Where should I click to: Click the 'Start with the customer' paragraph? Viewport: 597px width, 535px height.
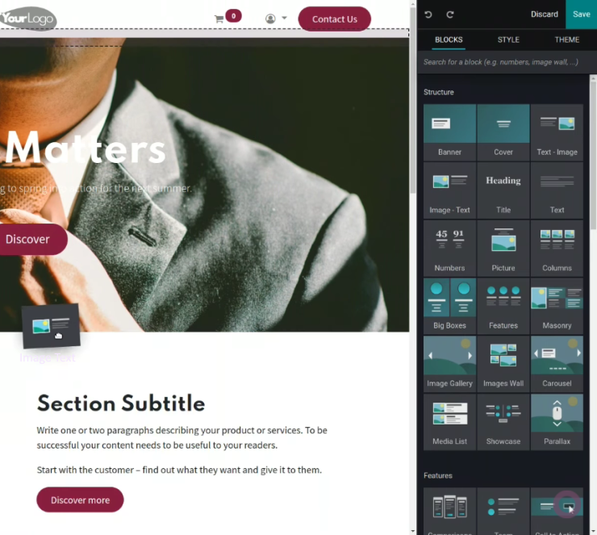pyautogui.click(x=179, y=470)
